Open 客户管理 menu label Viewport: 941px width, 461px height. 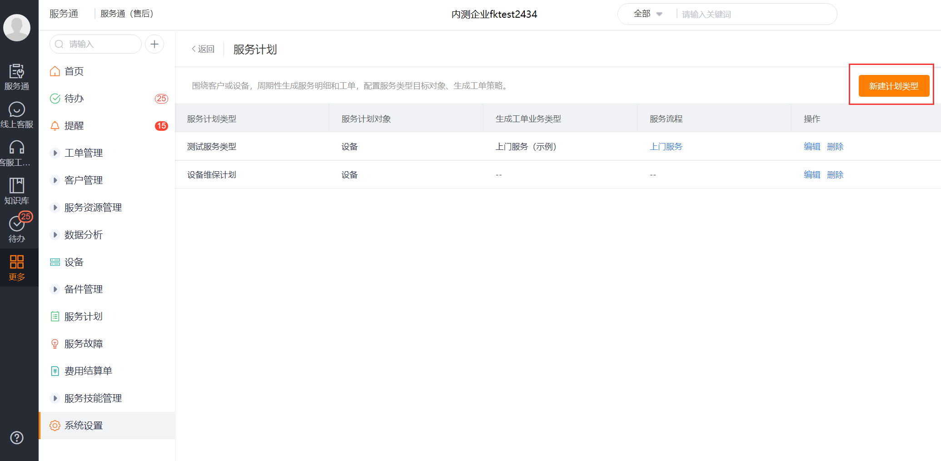point(84,180)
